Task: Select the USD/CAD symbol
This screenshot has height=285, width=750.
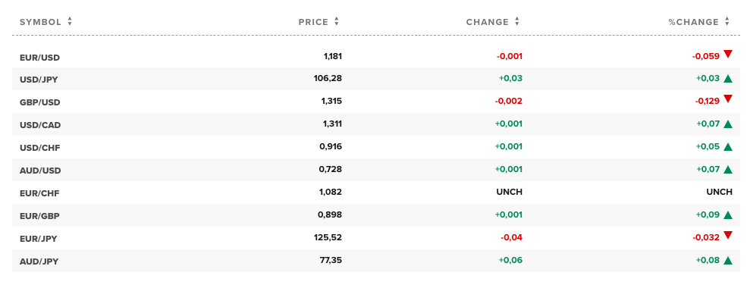Action: click(x=40, y=125)
